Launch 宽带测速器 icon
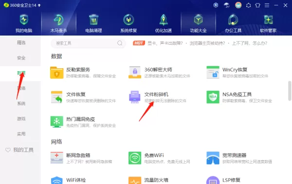The image size is (292, 184). pos(213,158)
